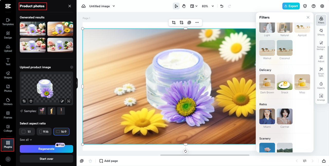Image resolution: width=329 pixels, height=166 pixels.
Task: Close the Product photos panel
Action: coord(70,6)
